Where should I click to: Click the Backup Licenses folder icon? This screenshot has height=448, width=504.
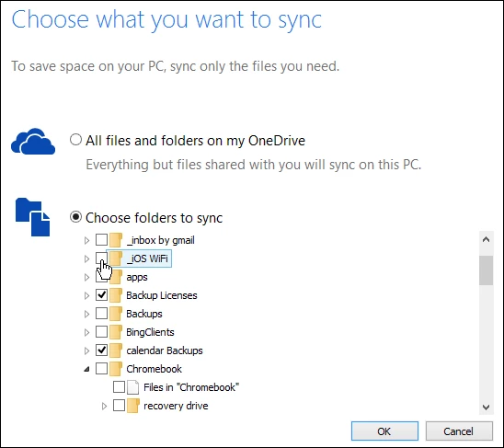[x=116, y=295]
